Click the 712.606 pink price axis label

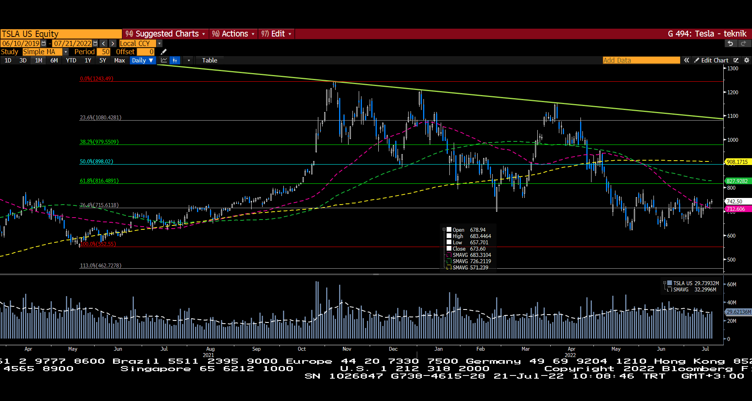point(737,209)
